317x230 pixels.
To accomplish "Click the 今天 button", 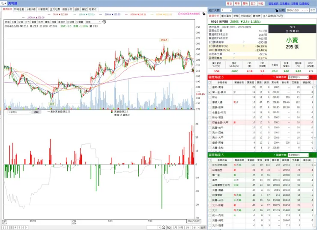I will point(313,10).
